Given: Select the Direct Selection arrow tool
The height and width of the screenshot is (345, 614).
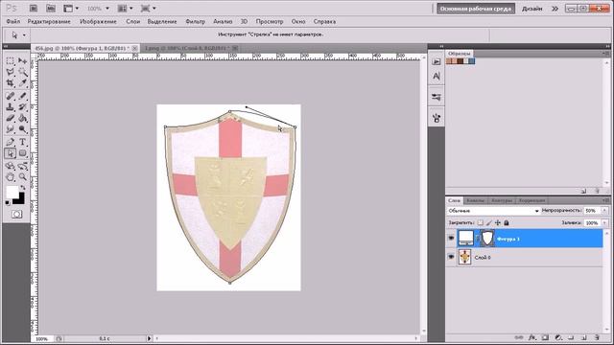Looking at the screenshot, I should click(11, 153).
